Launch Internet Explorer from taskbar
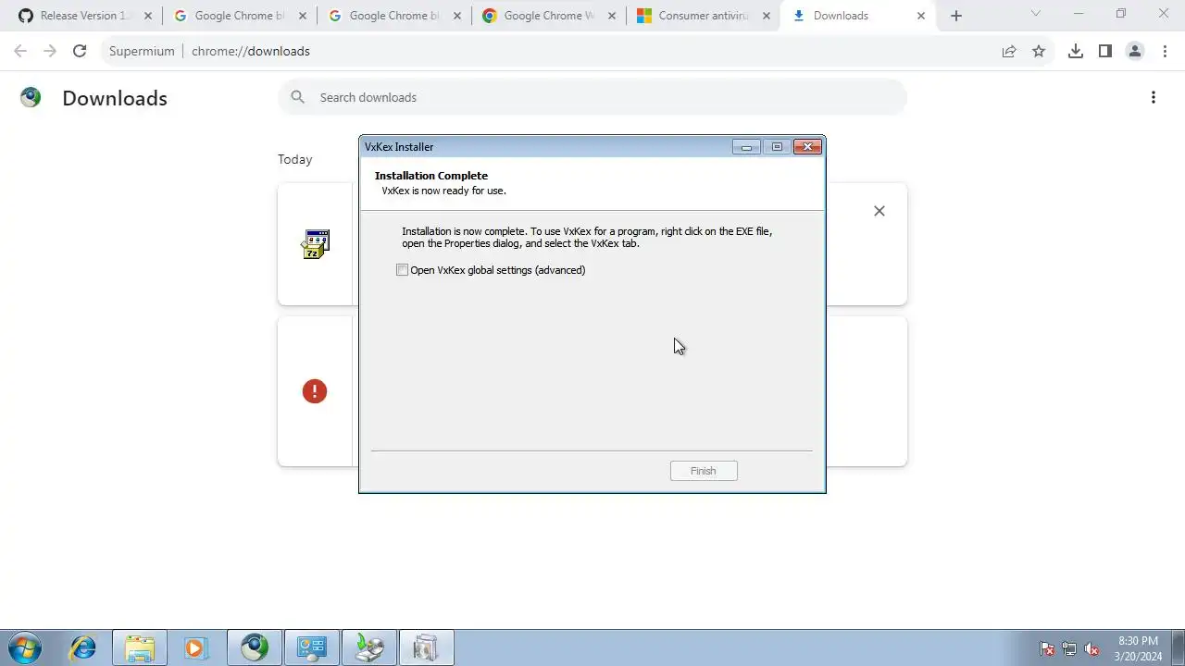 tap(83, 647)
